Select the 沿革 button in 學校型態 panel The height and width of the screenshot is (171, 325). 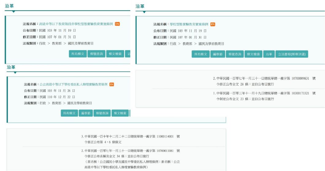pos(269,54)
